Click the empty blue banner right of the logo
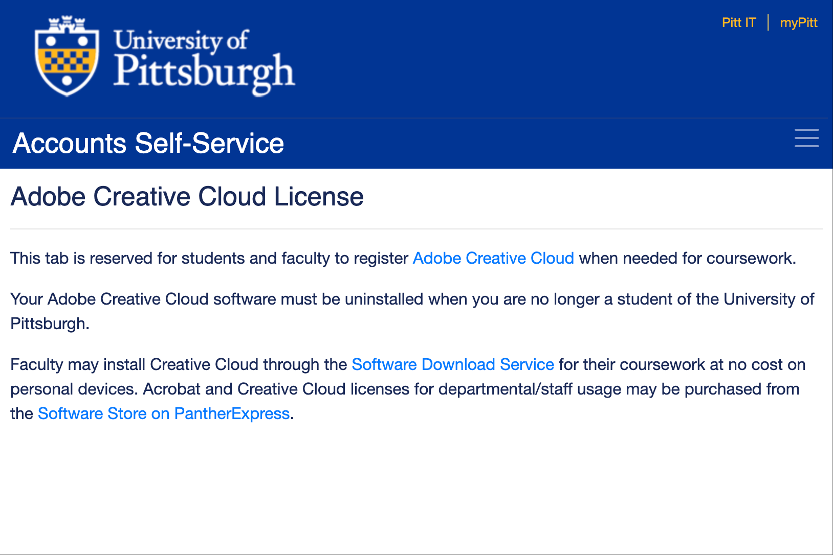Screen dimensions: 833x555 (512, 66)
